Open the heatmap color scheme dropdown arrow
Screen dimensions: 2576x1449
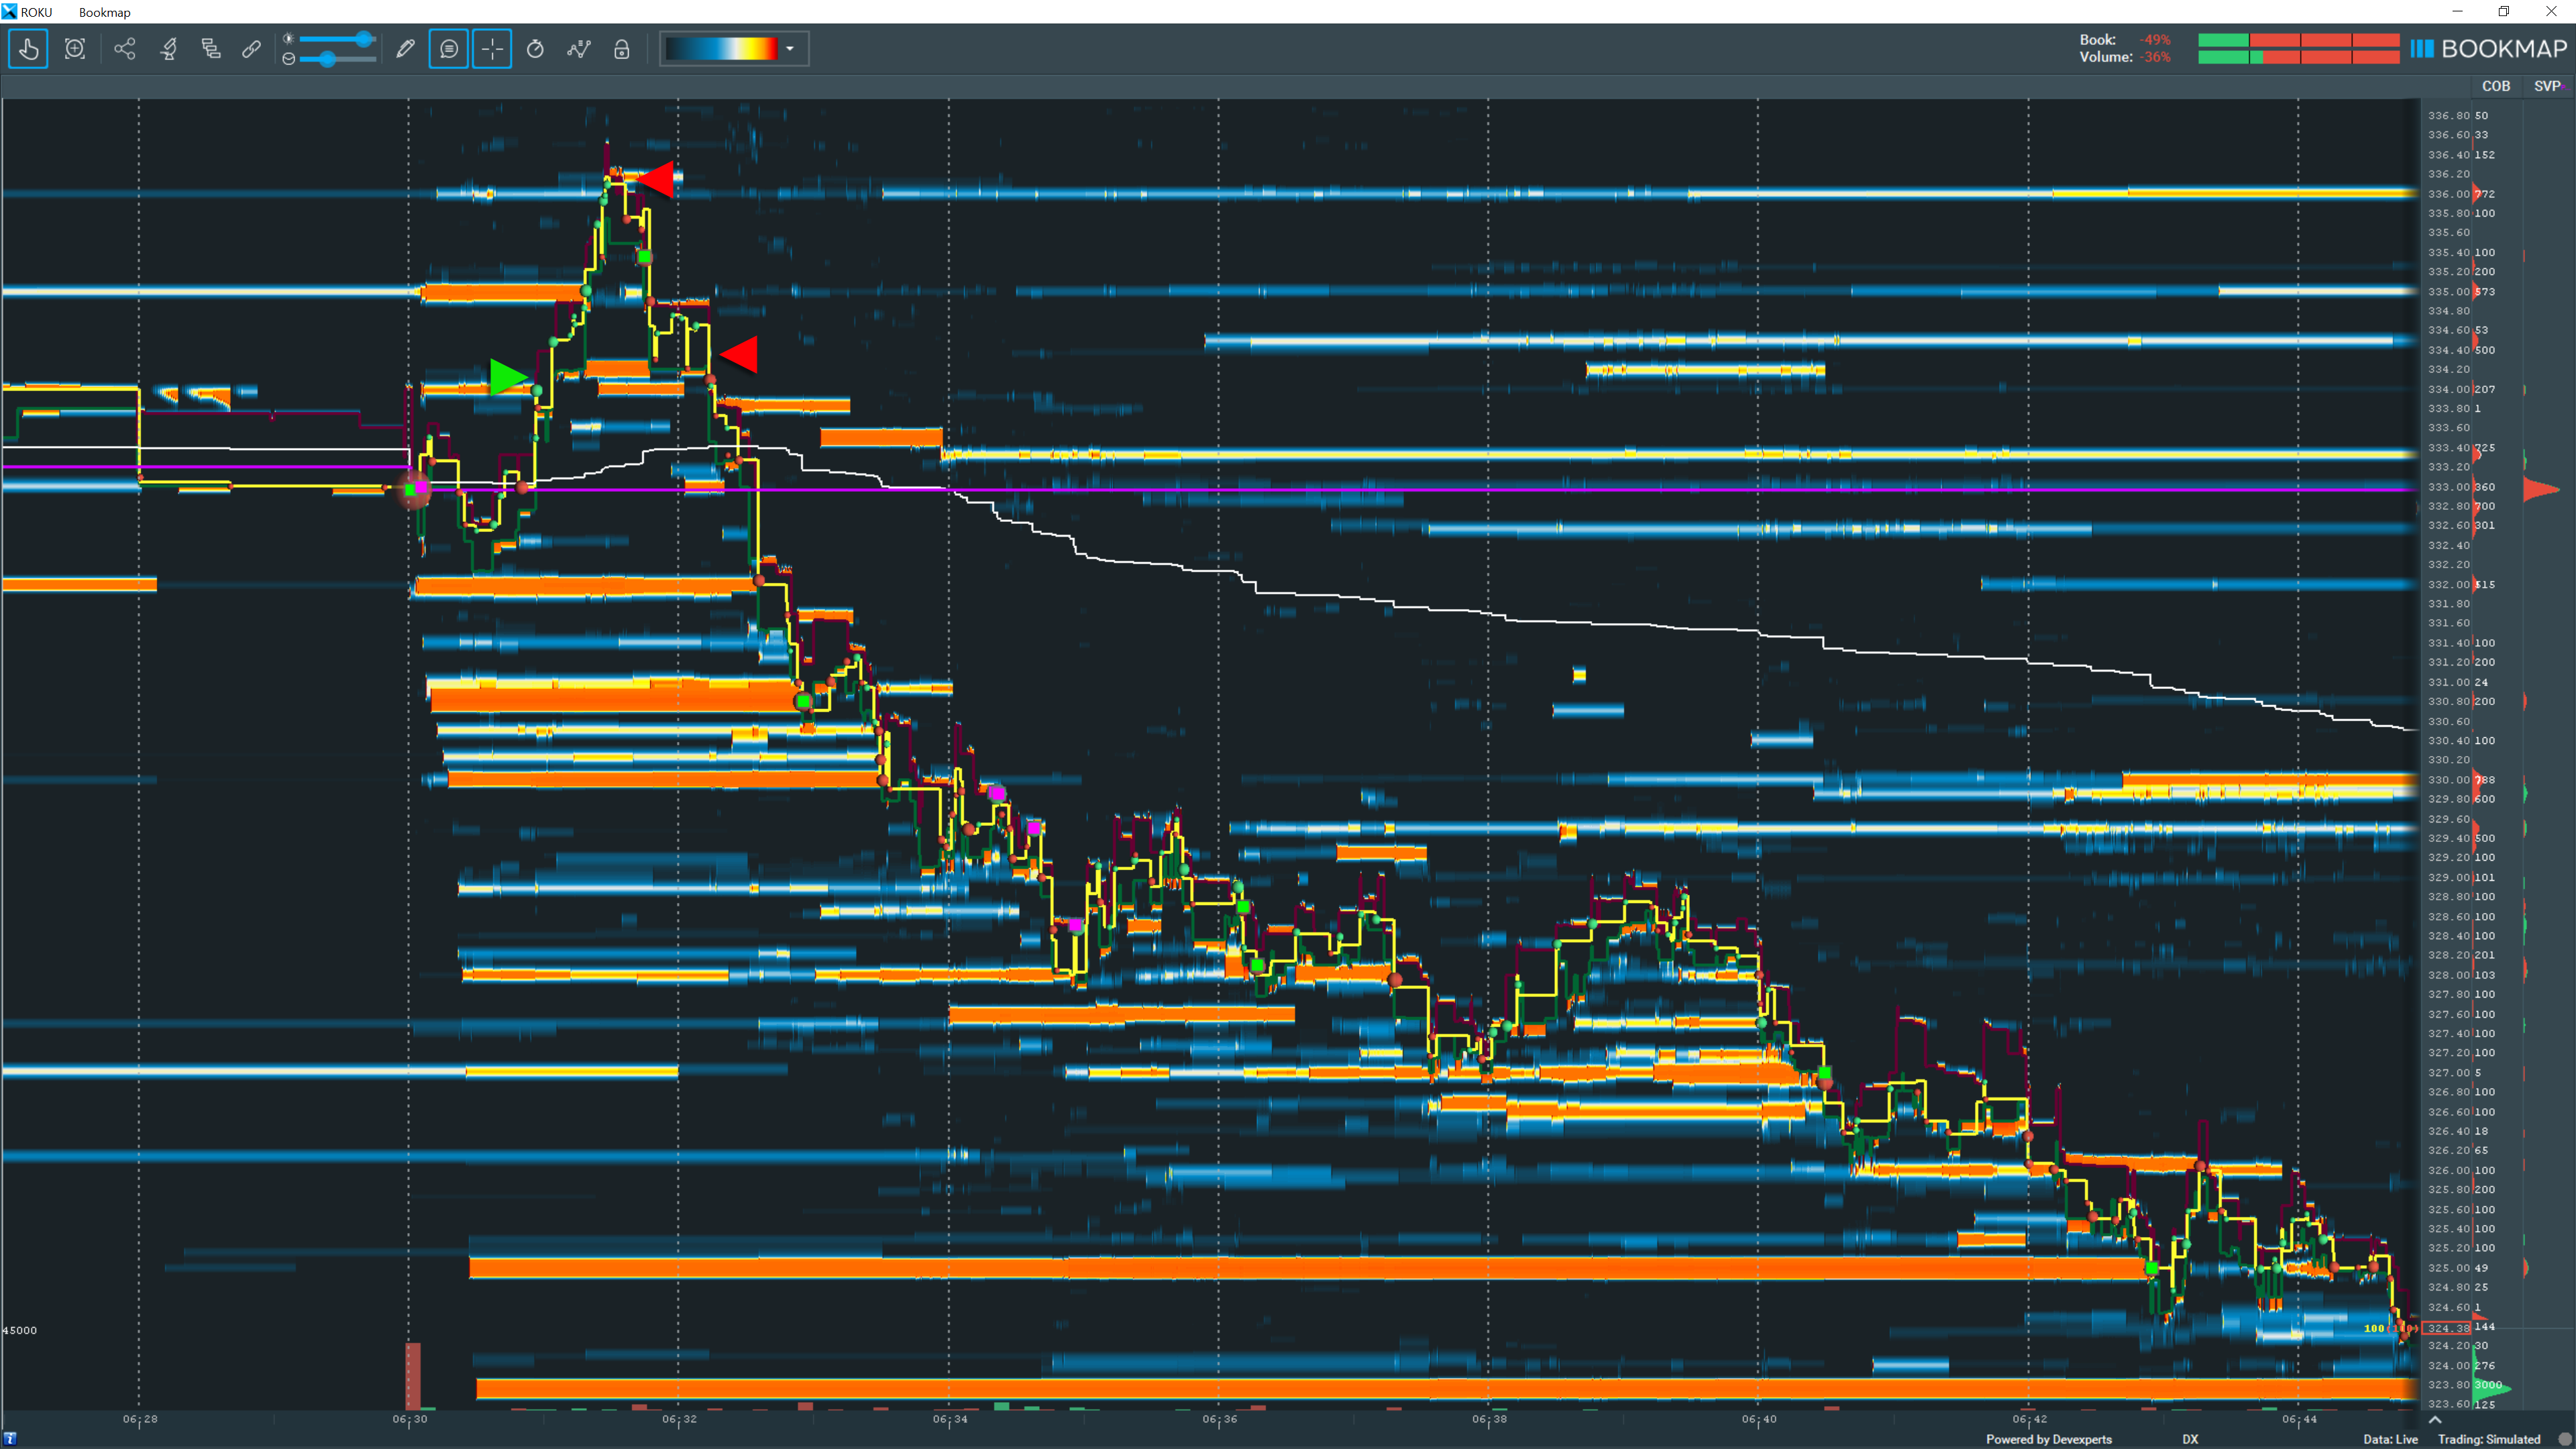(x=790, y=49)
